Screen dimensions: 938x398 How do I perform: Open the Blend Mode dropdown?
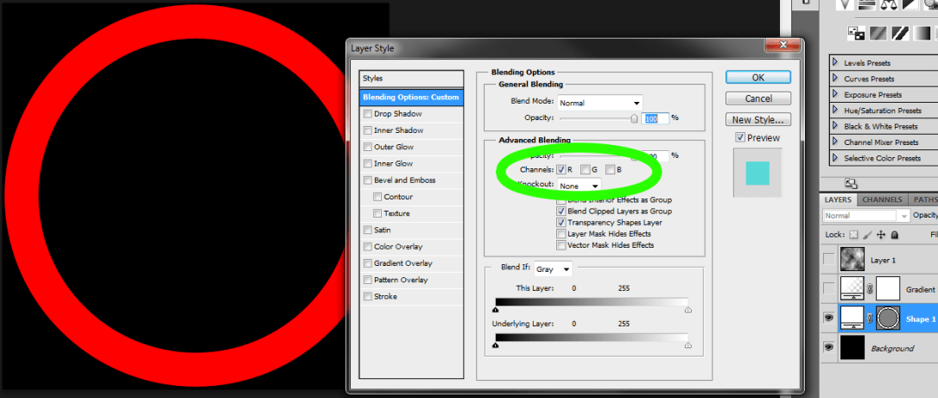(599, 103)
